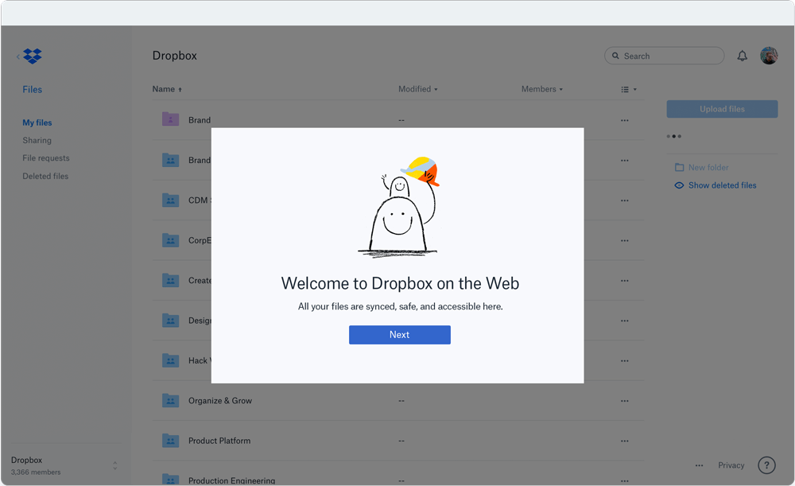Expand the Modified column dropdown
The width and height of the screenshot is (795, 486).
click(418, 89)
